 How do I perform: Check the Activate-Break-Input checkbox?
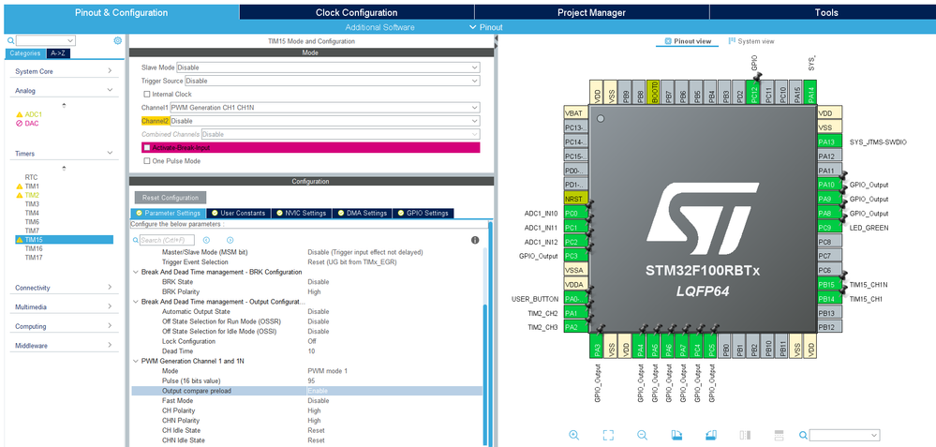[146, 147]
